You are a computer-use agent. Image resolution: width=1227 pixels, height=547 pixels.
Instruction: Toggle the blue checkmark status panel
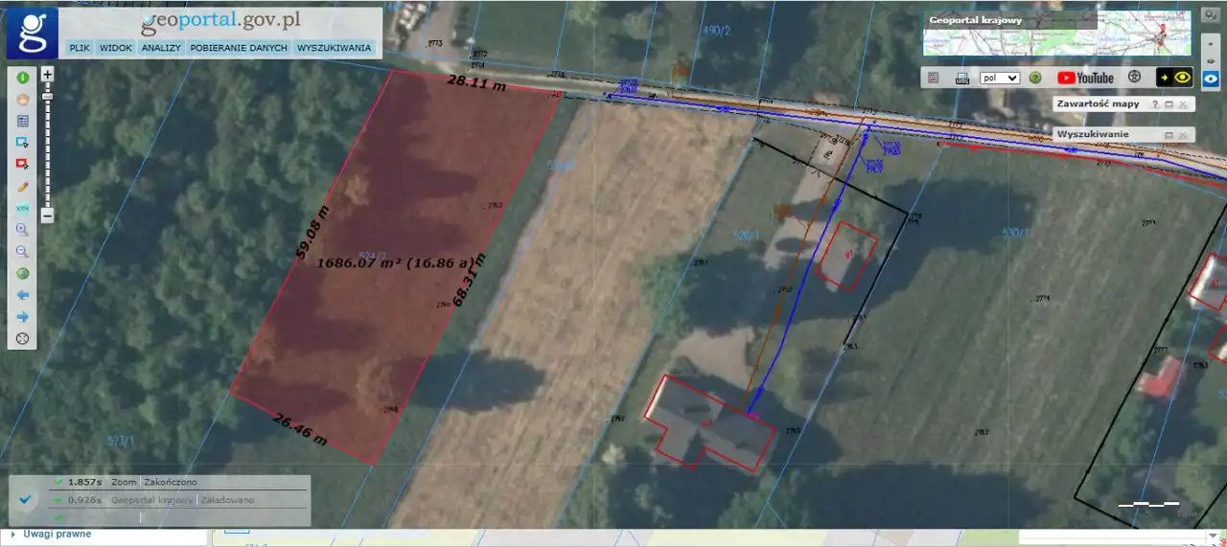point(26,499)
